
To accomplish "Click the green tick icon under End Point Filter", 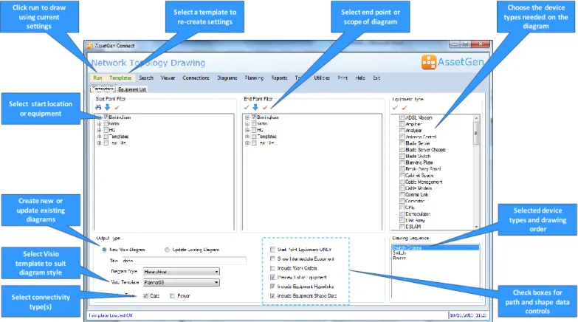I will (247, 107).
